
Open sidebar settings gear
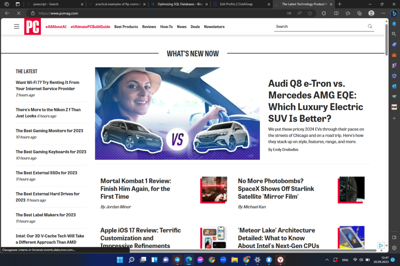coord(394,248)
